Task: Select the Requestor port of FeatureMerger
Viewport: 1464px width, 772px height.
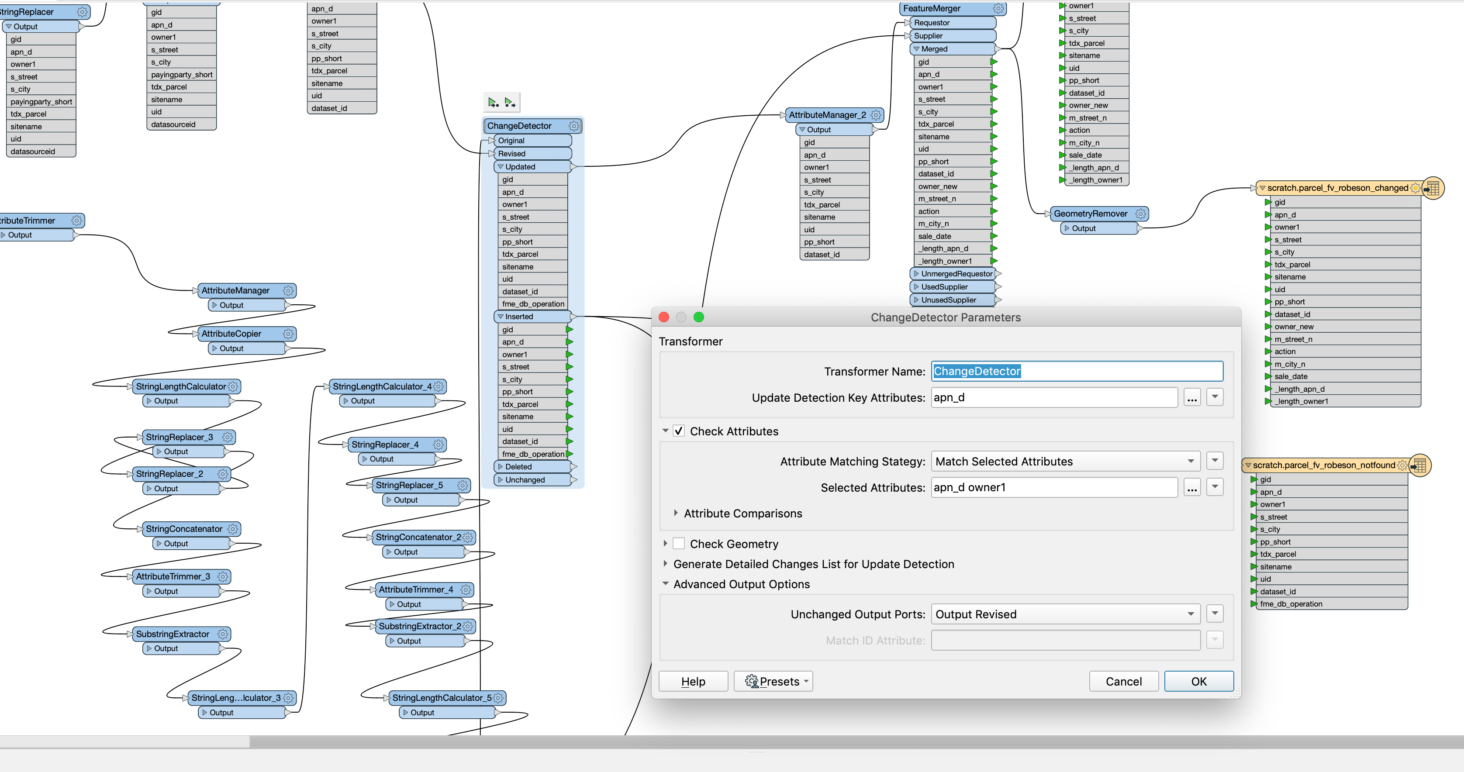Action: [953, 23]
